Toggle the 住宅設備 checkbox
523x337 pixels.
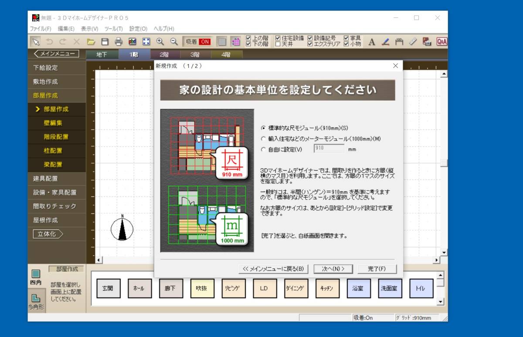(278, 38)
